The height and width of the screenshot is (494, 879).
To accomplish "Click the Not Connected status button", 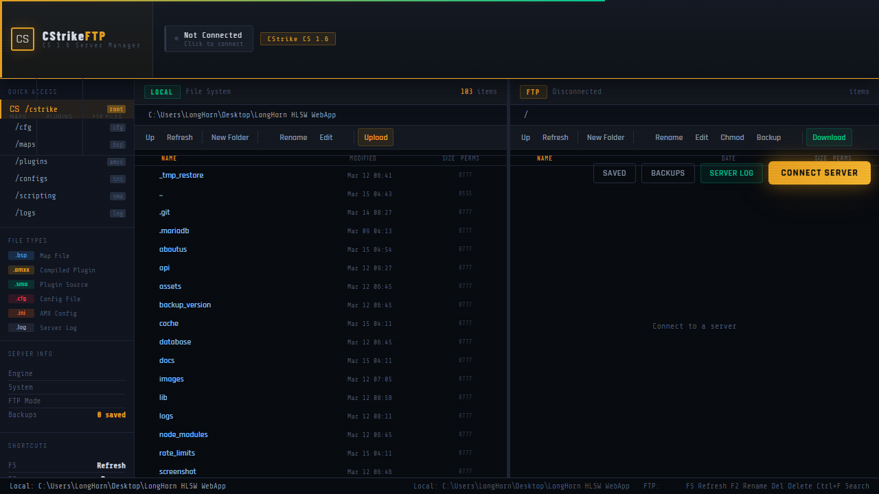I will pos(209,39).
